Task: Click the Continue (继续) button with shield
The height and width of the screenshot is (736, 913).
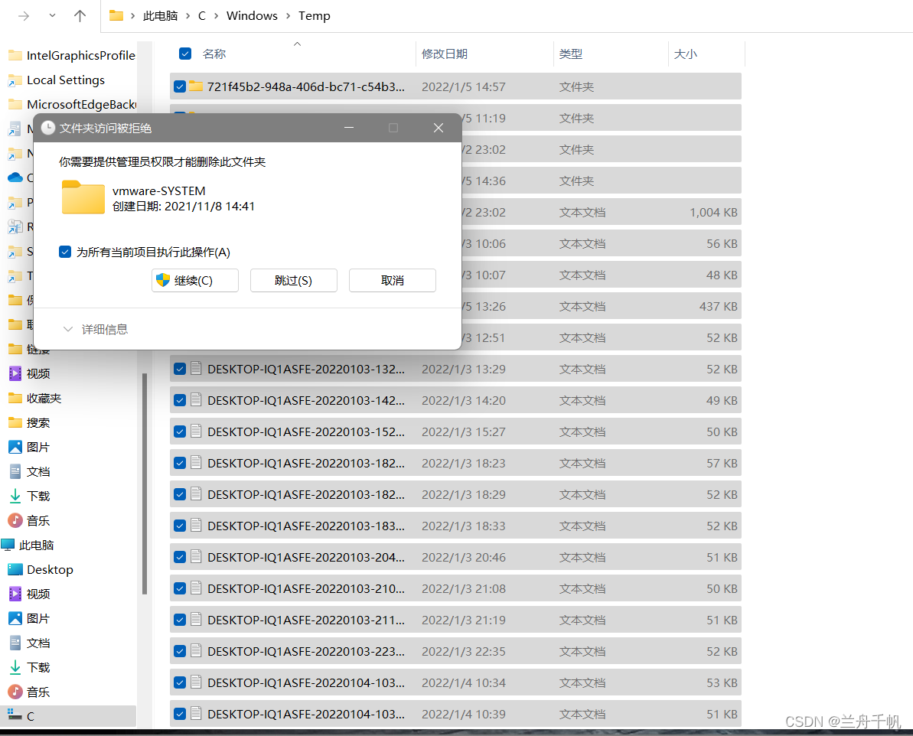Action: (194, 281)
